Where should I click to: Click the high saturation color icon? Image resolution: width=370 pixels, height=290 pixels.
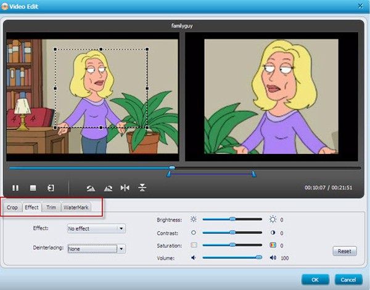pos(273,245)
